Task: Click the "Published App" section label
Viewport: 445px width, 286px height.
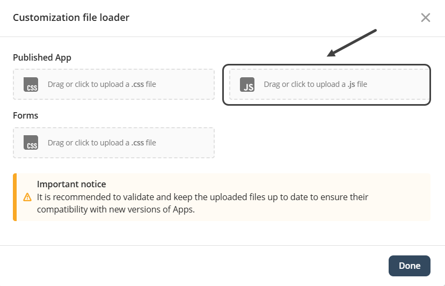Action: (x=42, y=57)
